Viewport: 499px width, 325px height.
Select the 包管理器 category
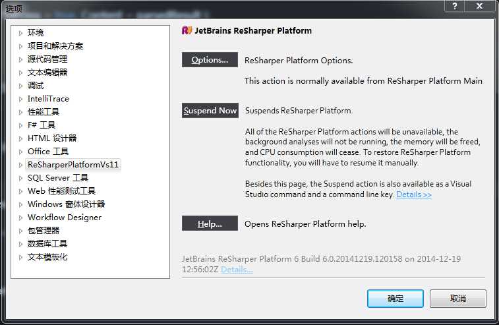[x=44, y=231]
